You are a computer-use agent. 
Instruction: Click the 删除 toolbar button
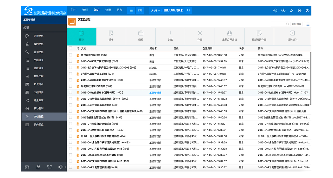click(x=82, y=37)
